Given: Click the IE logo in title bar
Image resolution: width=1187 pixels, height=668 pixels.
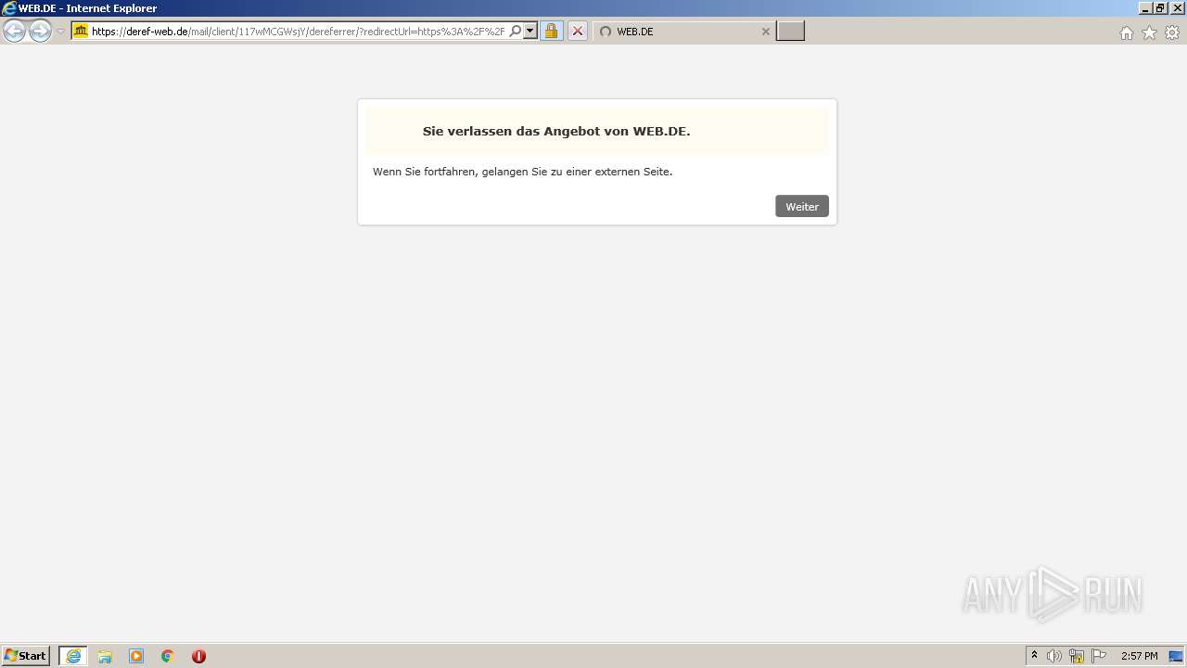Looking at the screenshot, I should (9, 8).
